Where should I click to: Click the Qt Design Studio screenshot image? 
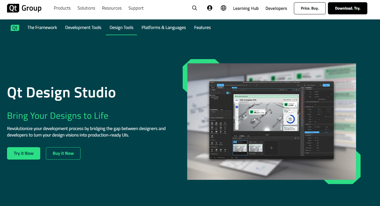click(271, 121)
